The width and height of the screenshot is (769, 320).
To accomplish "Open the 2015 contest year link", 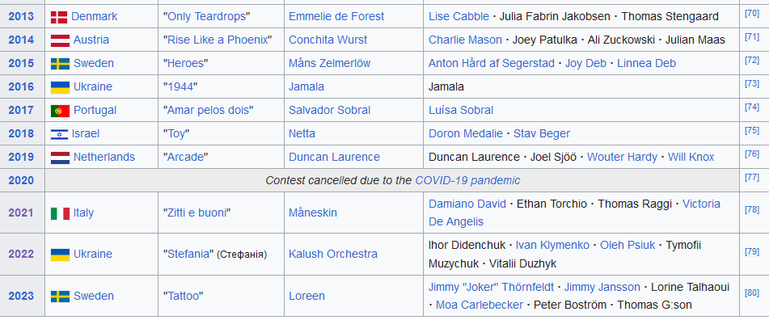I will [x=21, y=63].
